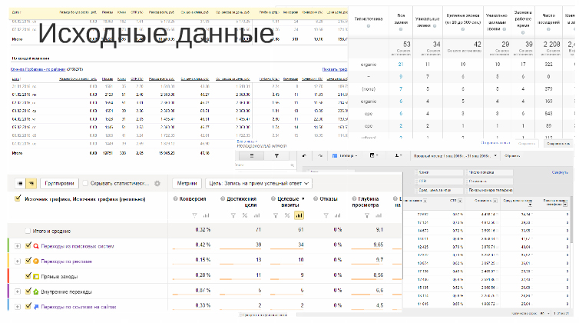
Task: Open campaign name link above Direct statistics table
Action: pos(38,69)
